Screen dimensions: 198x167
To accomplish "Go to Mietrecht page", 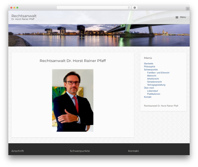I will [x=152, y=76].
